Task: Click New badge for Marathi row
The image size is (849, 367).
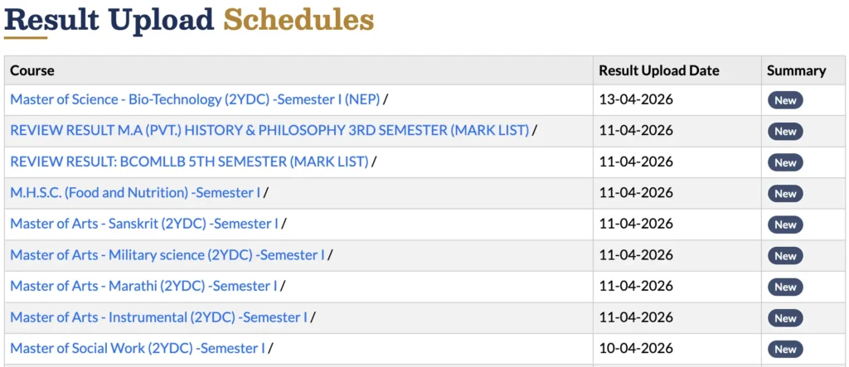Action: tap(785, 287)
